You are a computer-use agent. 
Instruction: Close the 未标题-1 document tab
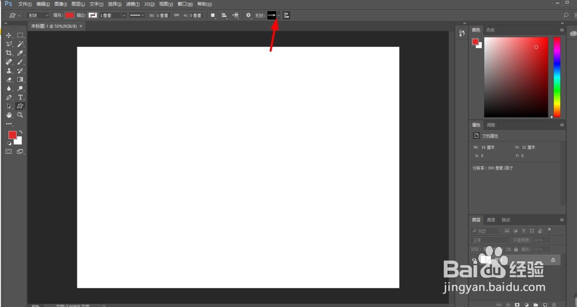tap(81, 26)
